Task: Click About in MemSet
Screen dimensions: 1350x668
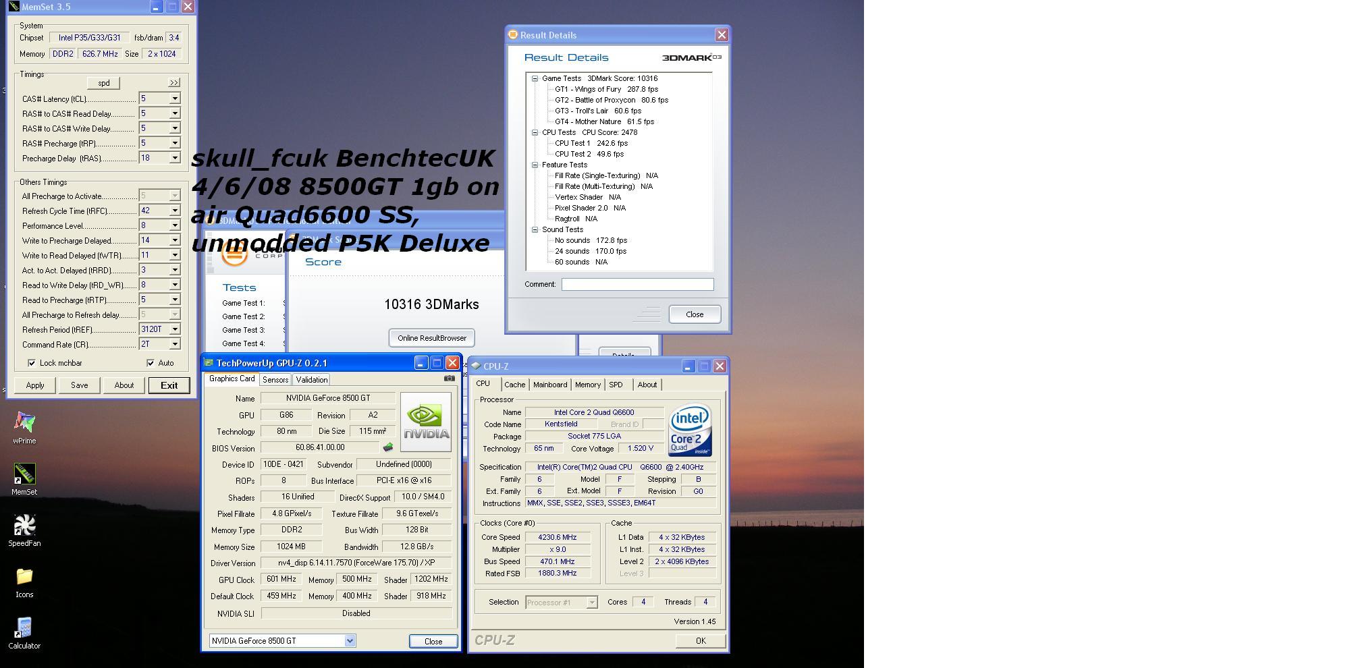Action: pos(124,385)
